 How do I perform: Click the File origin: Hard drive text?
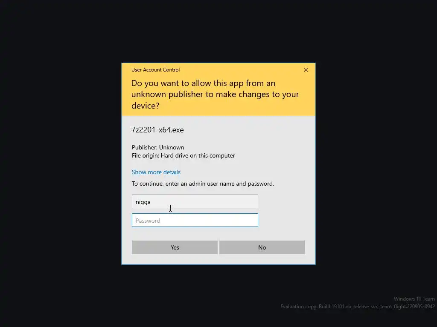point(184,155)
